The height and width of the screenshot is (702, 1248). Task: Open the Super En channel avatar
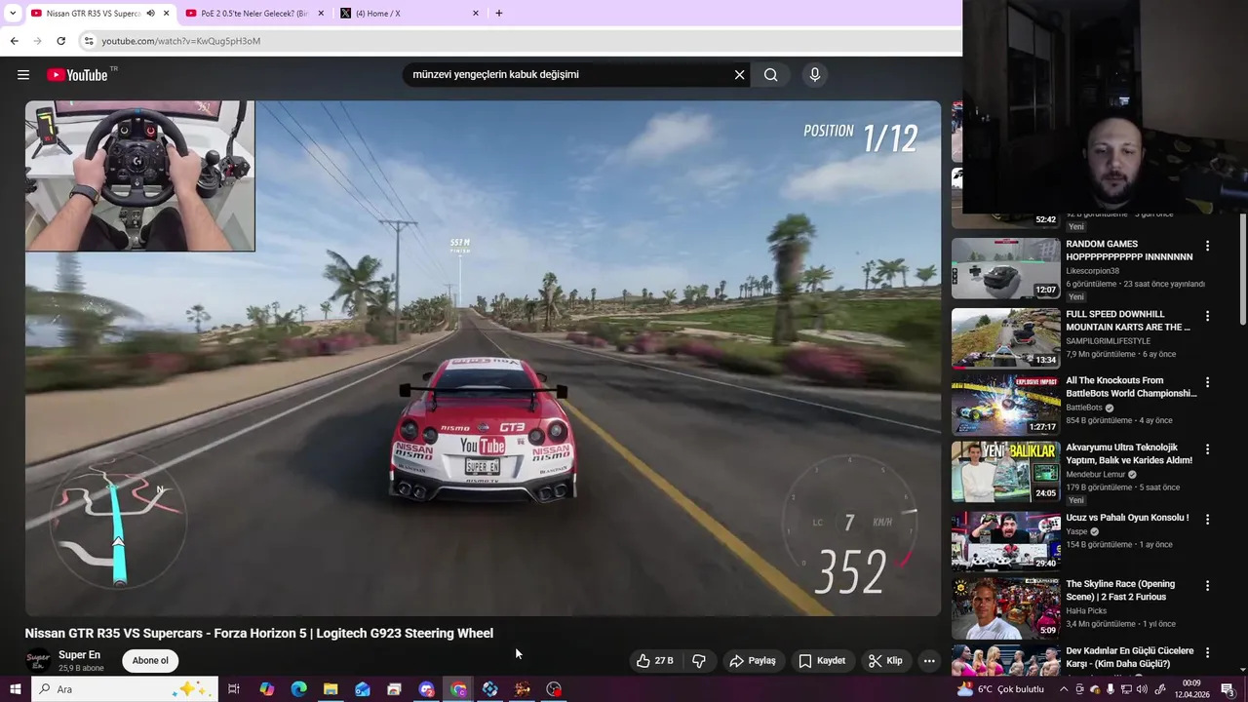coord(38,660)
